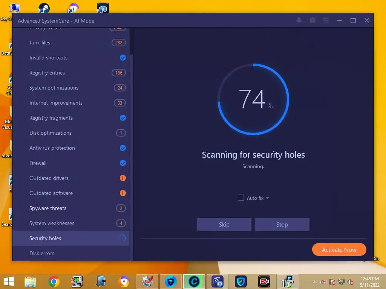
Task: Click the Registry entries count badge 186
Action: (x=119, y=73)
